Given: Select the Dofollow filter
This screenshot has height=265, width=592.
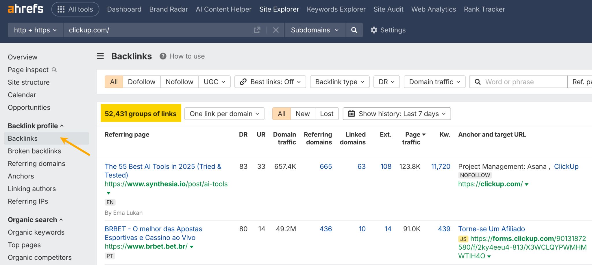Looking at the screenshot, I should click(x=141, y=82).
